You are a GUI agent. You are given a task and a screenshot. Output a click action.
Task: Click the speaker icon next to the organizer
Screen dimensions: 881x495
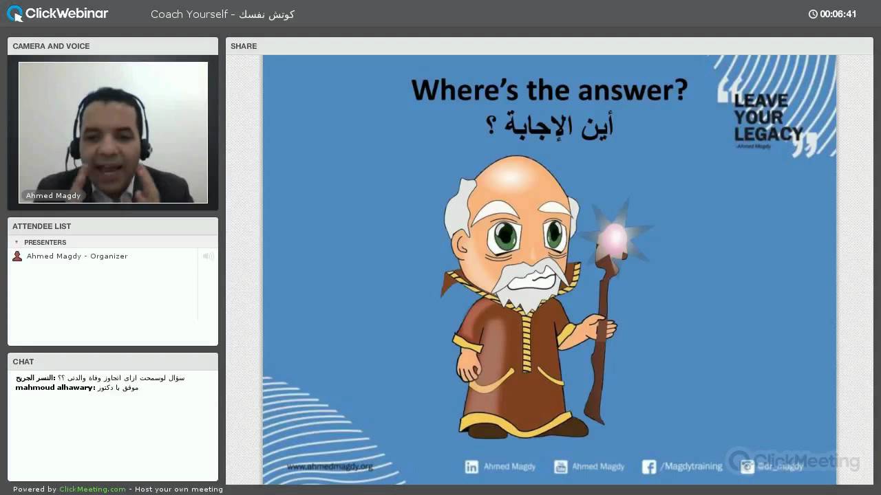tap(208, 256)
